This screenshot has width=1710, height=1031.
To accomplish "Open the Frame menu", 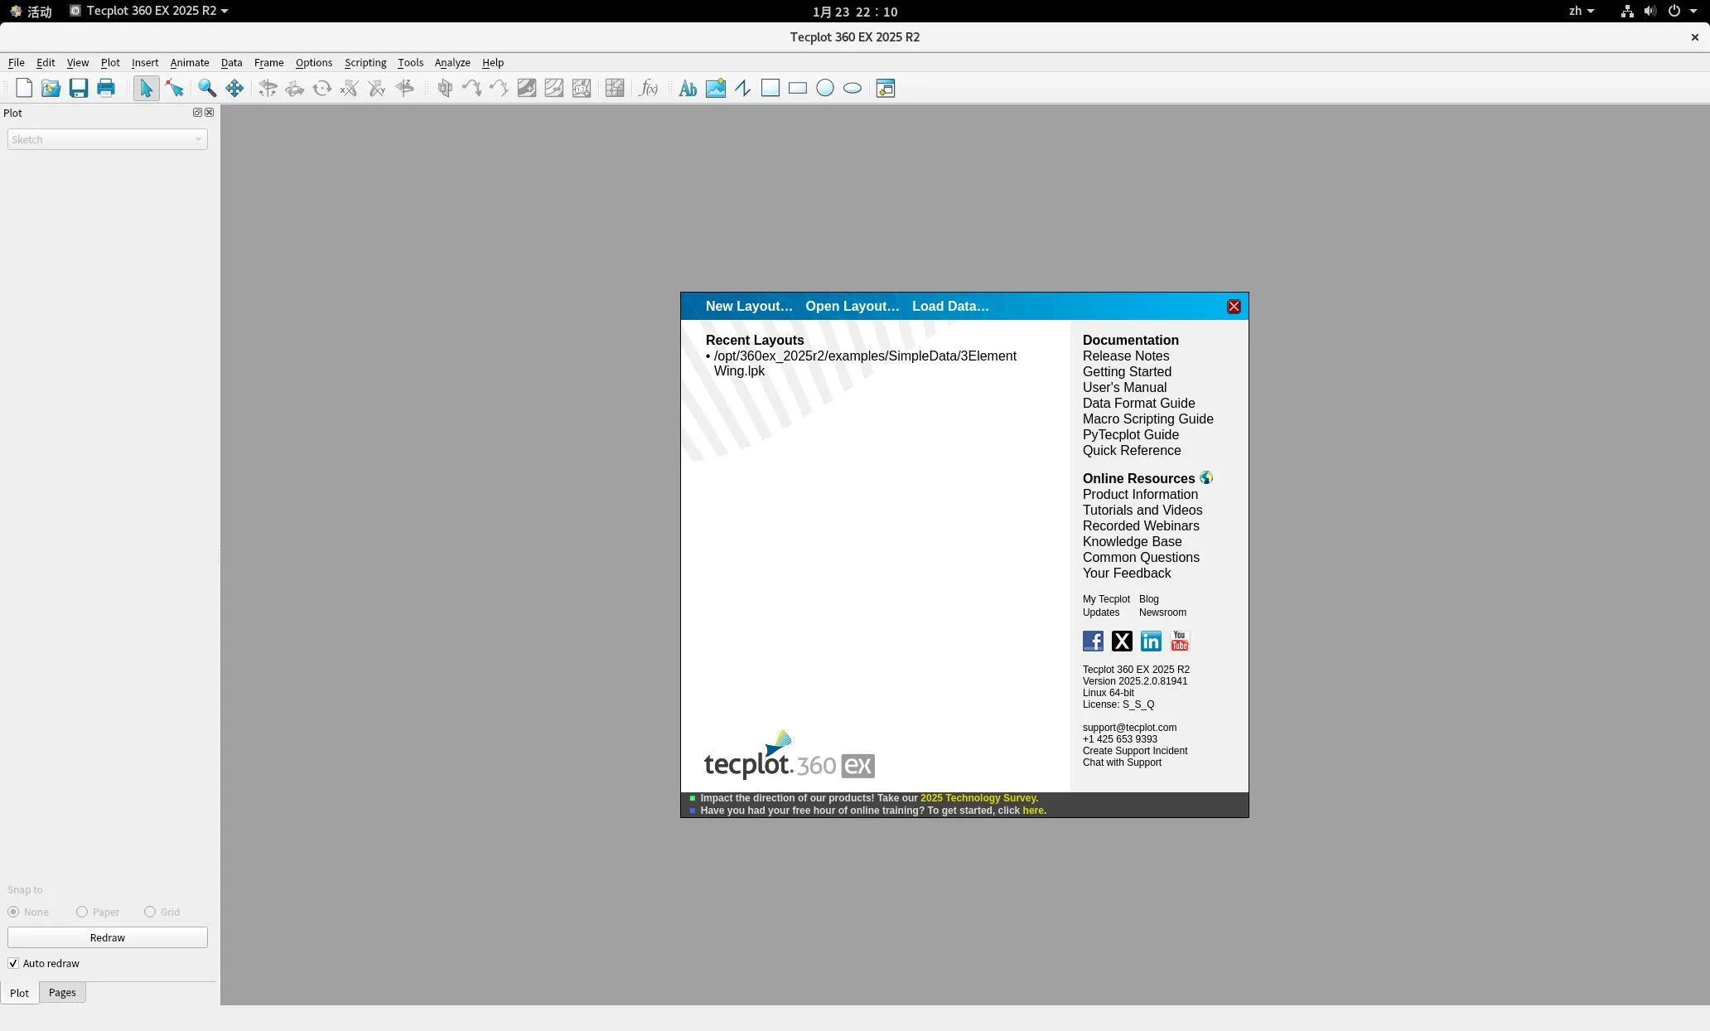I will (268, 62).
